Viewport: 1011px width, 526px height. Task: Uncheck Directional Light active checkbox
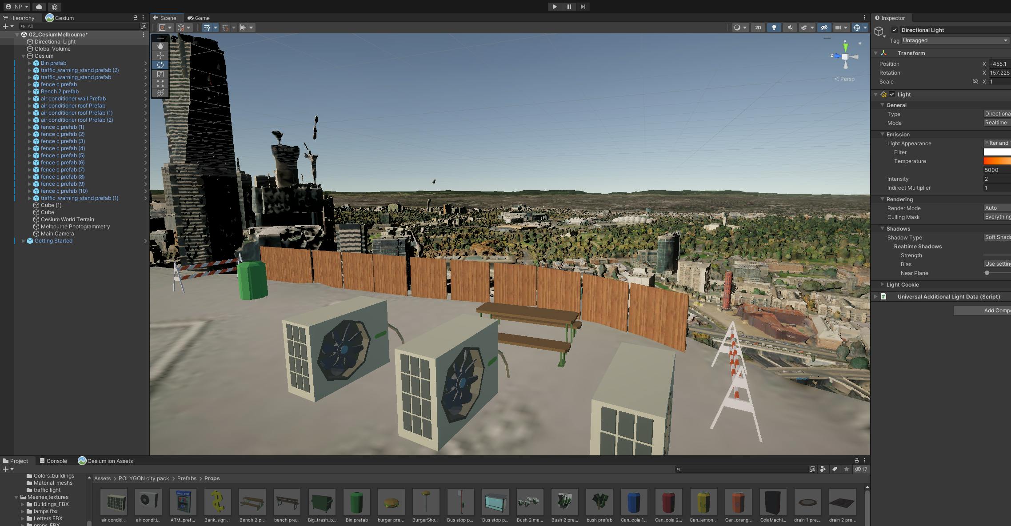pyautogui.click(x=895, y=30)
